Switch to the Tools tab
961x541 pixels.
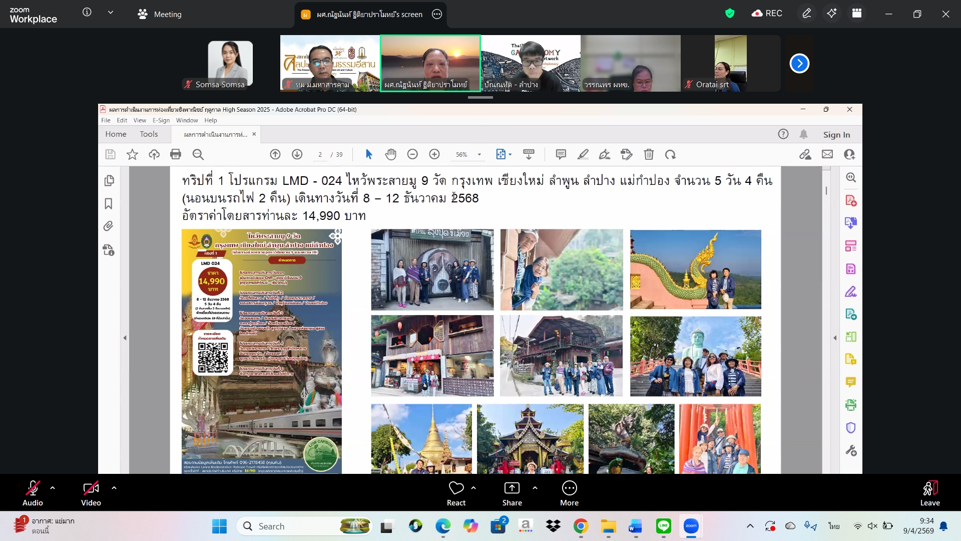(x=149, y=134)
